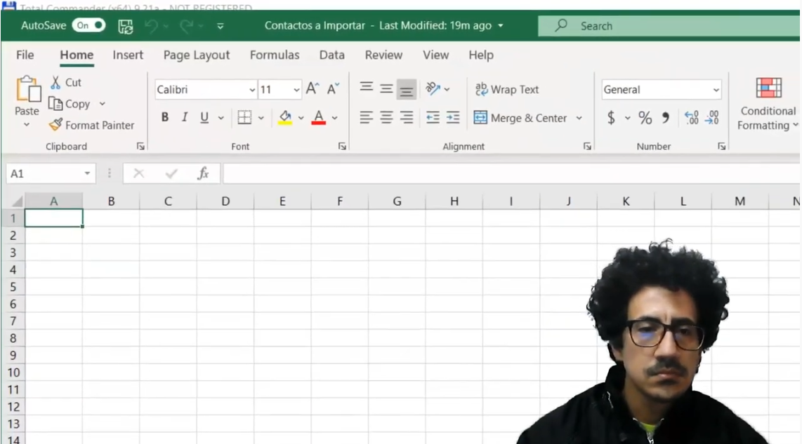Open the Calibri font name dropdown

pos(252,90)
